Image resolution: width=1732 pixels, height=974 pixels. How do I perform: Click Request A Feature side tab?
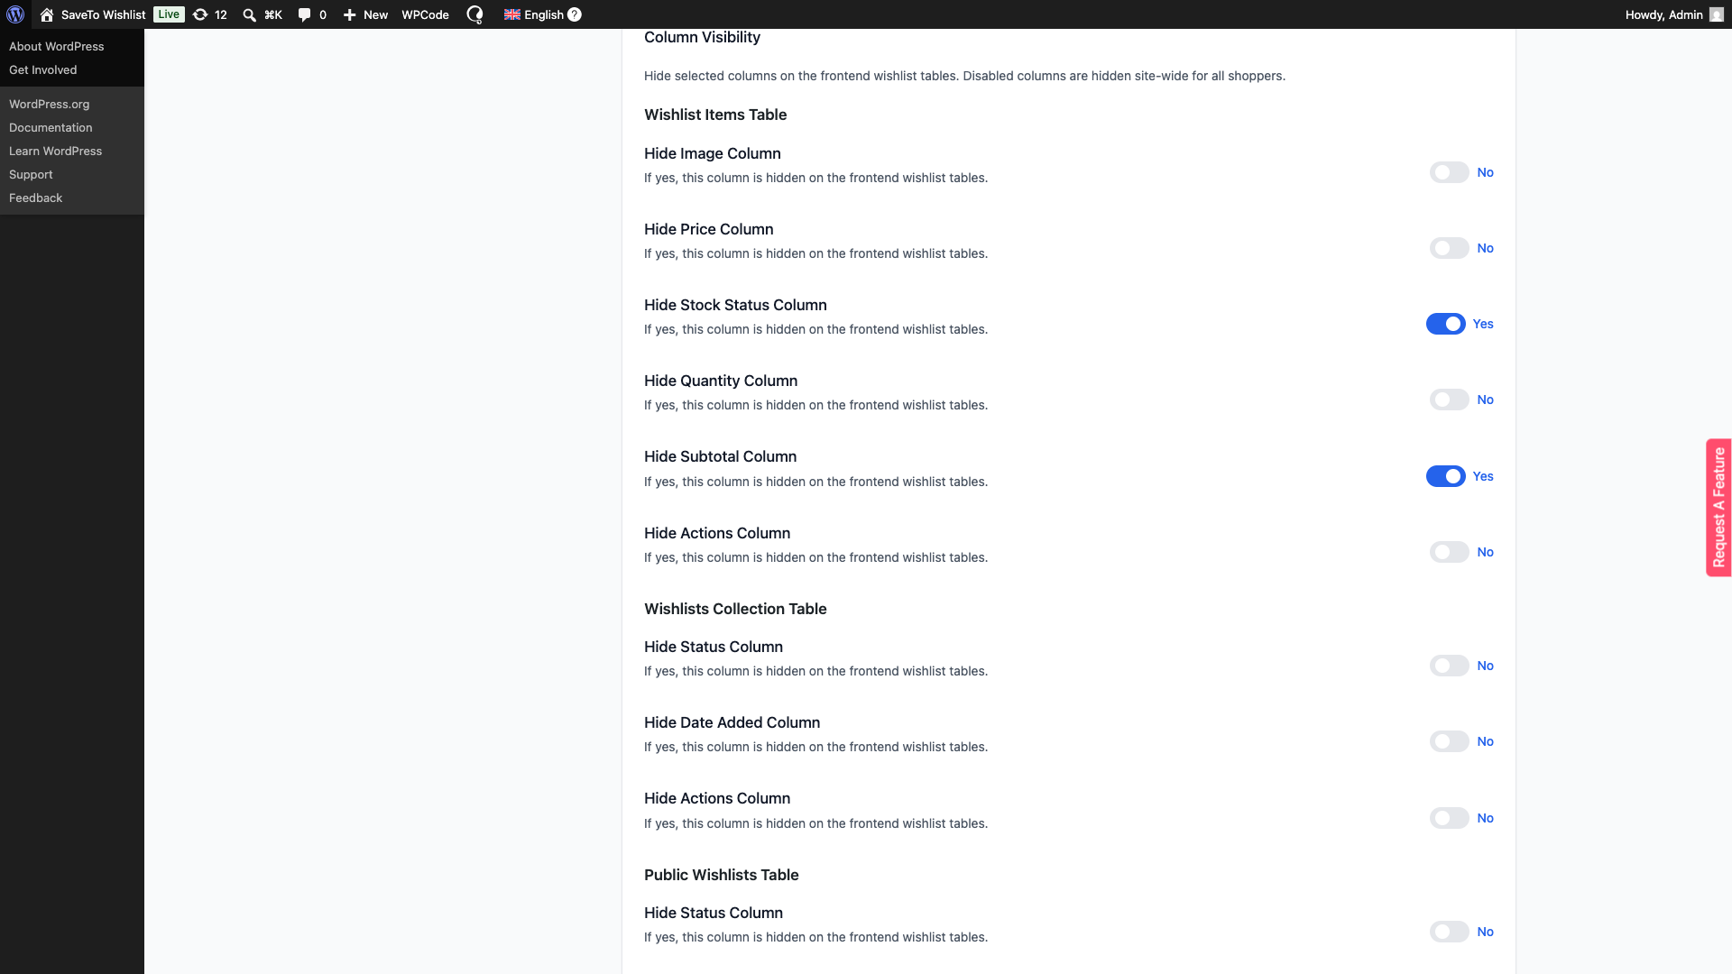coord(1718,508)
